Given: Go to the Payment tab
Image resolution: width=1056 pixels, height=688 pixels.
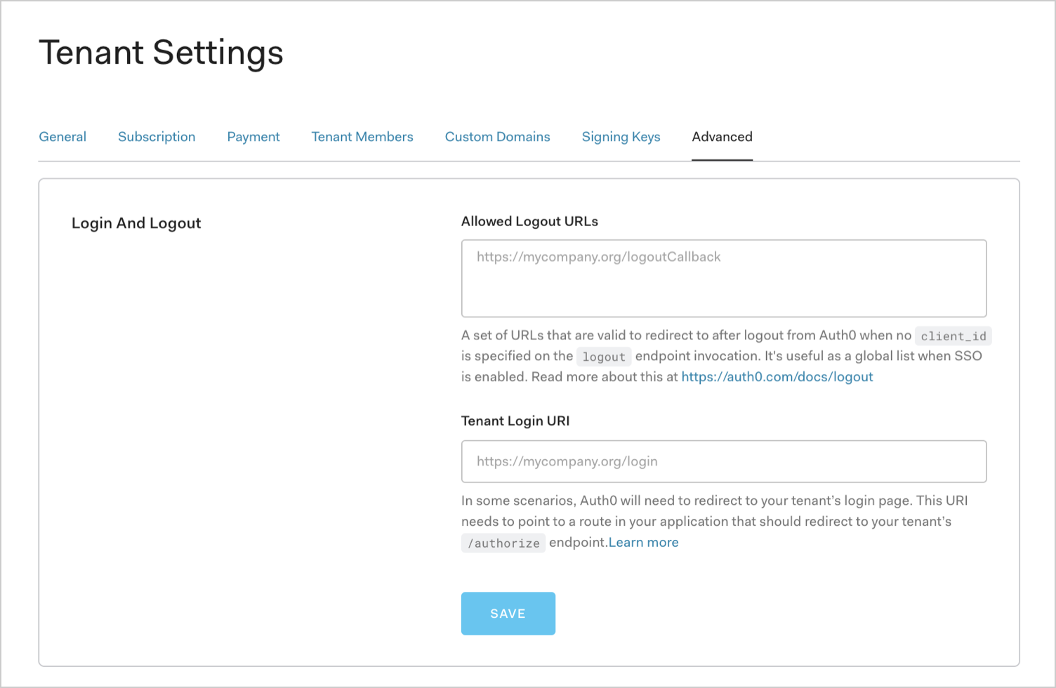Looking at the screenshot, I should point(253,137).
